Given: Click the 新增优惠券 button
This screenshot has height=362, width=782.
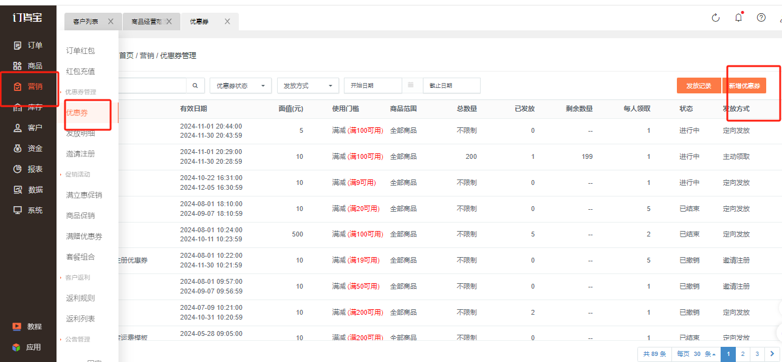Looking at the screenshot, I should (x=744, y=86).
